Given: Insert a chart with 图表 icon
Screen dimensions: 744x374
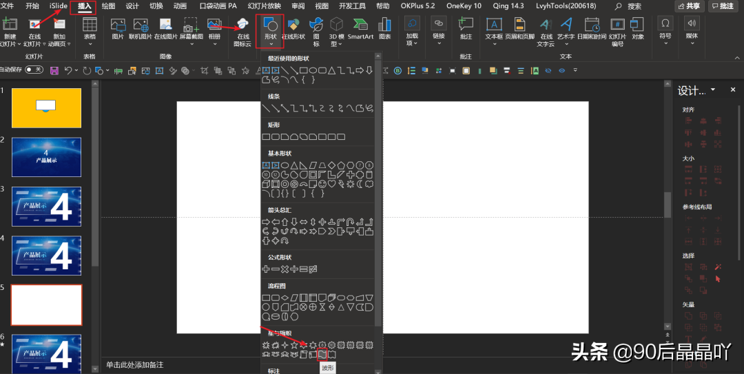Looking at the screenshot, I should coord(384,29).
